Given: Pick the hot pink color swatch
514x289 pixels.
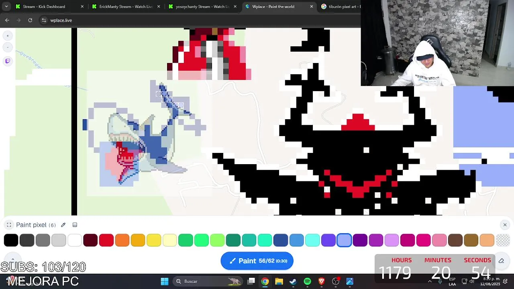Looking at the screenshot, I should point(424,240).
